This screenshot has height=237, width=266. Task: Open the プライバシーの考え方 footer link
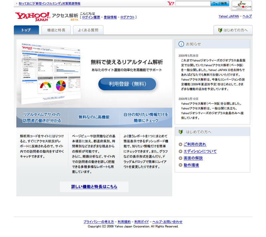point(98,222)
